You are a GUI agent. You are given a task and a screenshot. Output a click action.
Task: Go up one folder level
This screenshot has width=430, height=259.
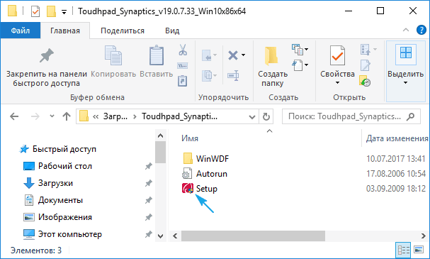tap(67, 117)
